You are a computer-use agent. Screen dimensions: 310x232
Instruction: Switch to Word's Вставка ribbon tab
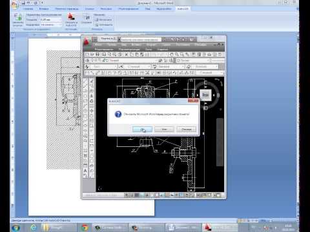(44, 9)
